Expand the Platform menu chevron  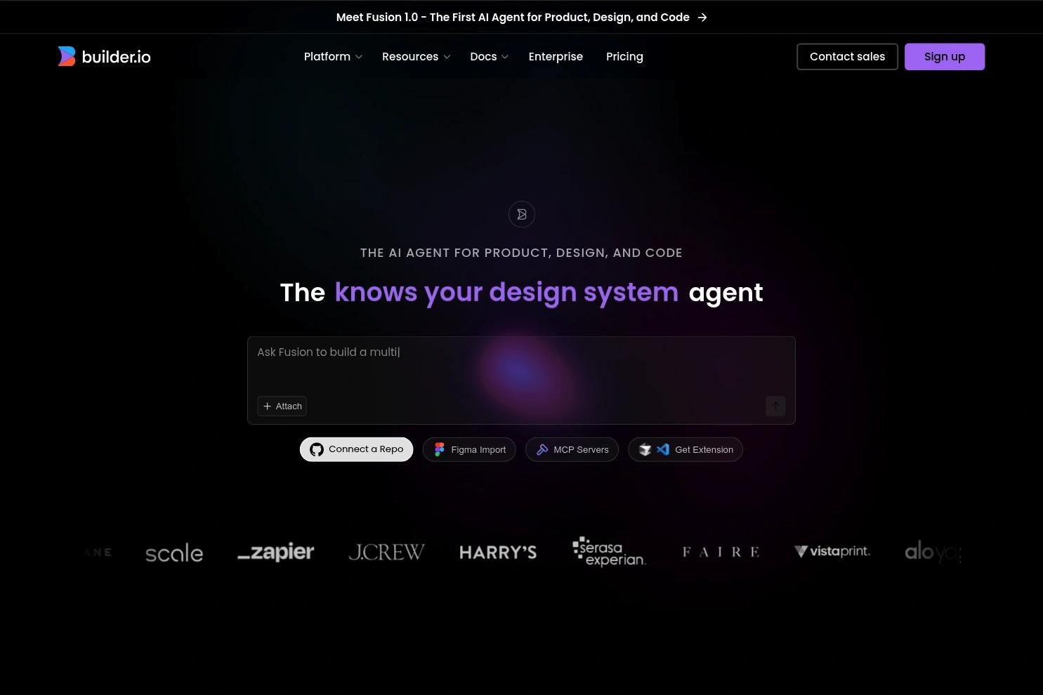(x=358, y=57)
